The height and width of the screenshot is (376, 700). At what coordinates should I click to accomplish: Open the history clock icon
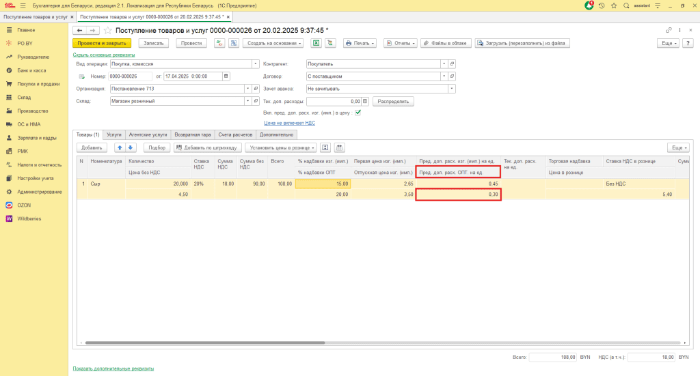pos(602,5)
